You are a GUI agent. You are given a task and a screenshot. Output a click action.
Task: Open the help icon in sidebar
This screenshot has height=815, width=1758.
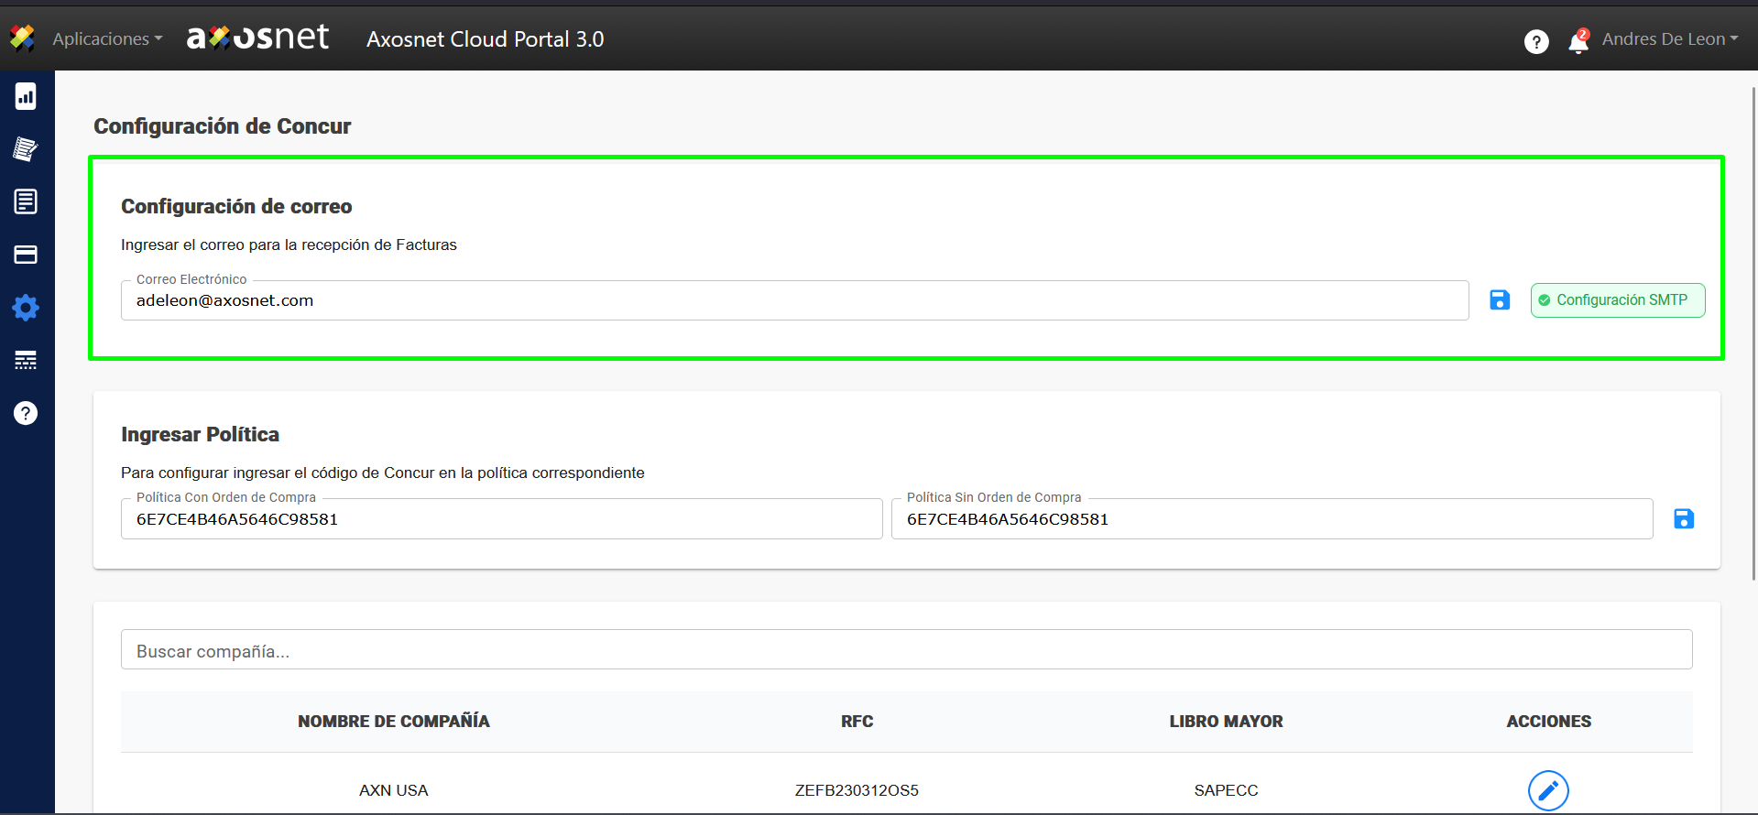pos(26,413)
